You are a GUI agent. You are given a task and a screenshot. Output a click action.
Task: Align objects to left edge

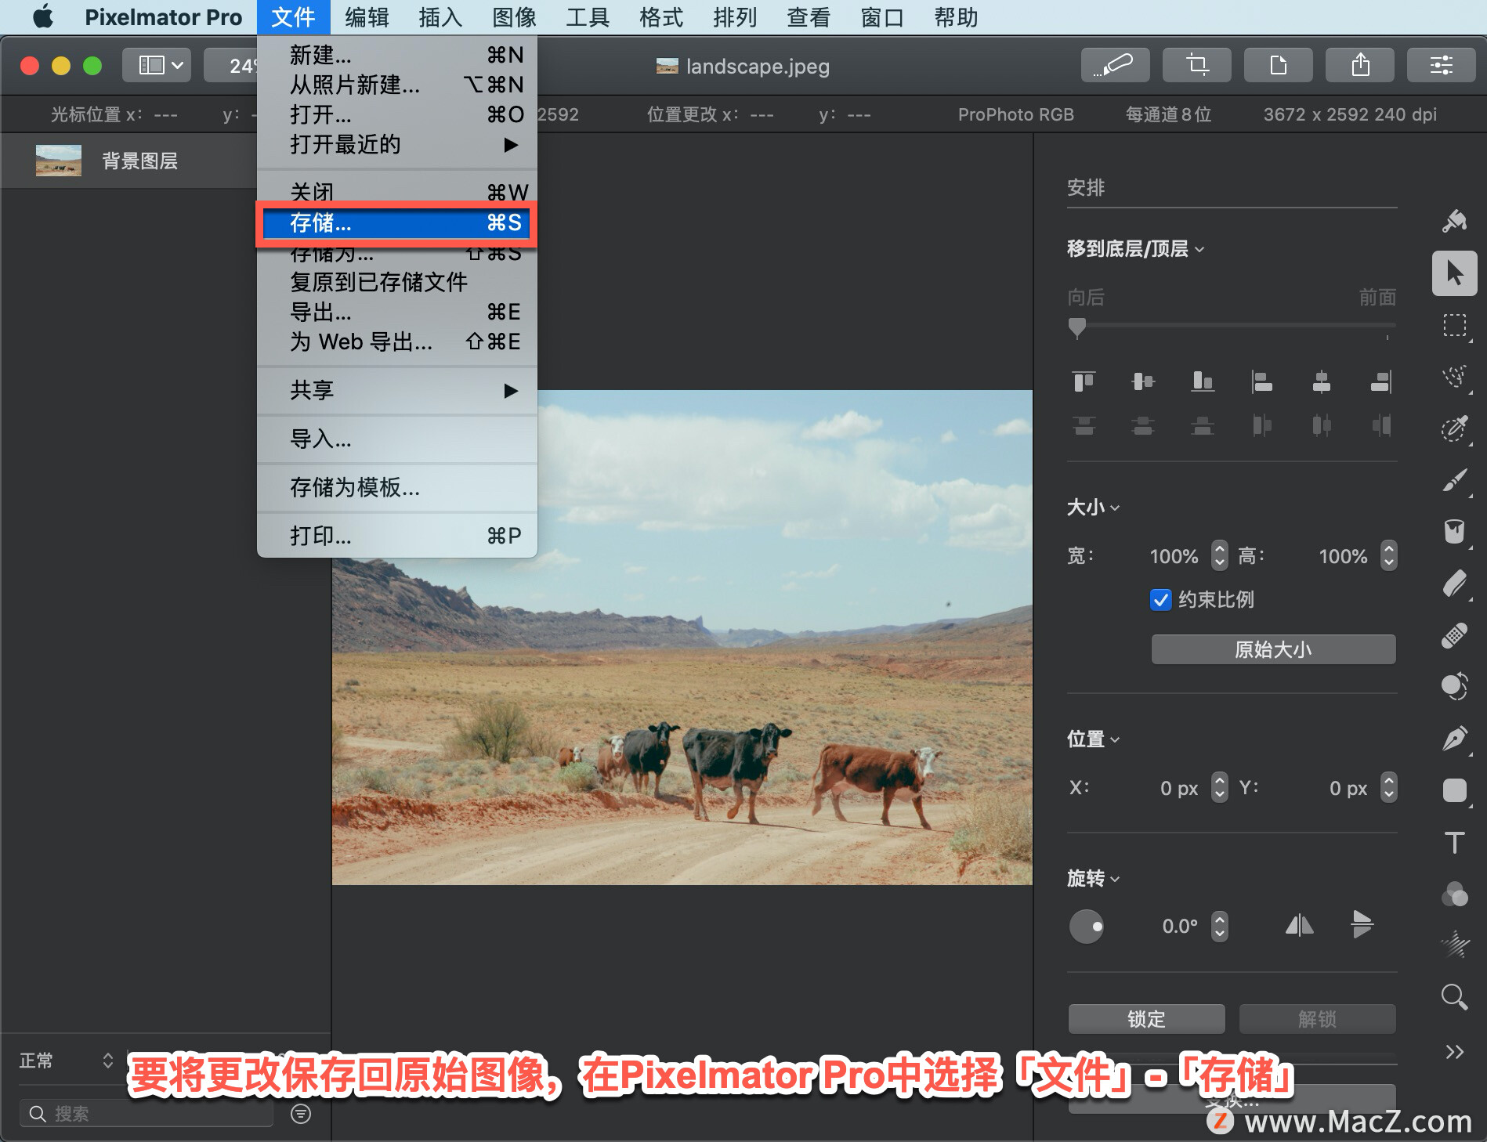coord(1262,381)
